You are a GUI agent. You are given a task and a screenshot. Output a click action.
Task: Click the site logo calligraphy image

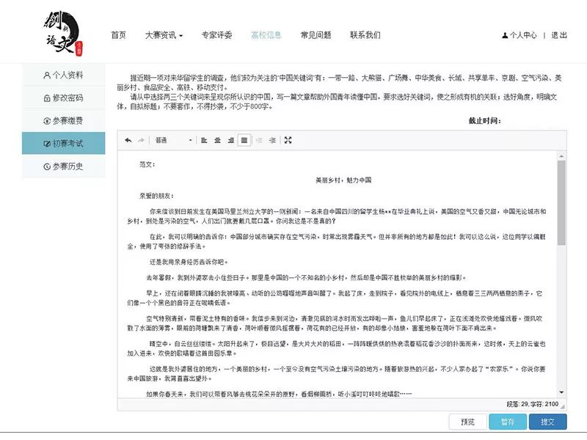[x=63, y=34]
